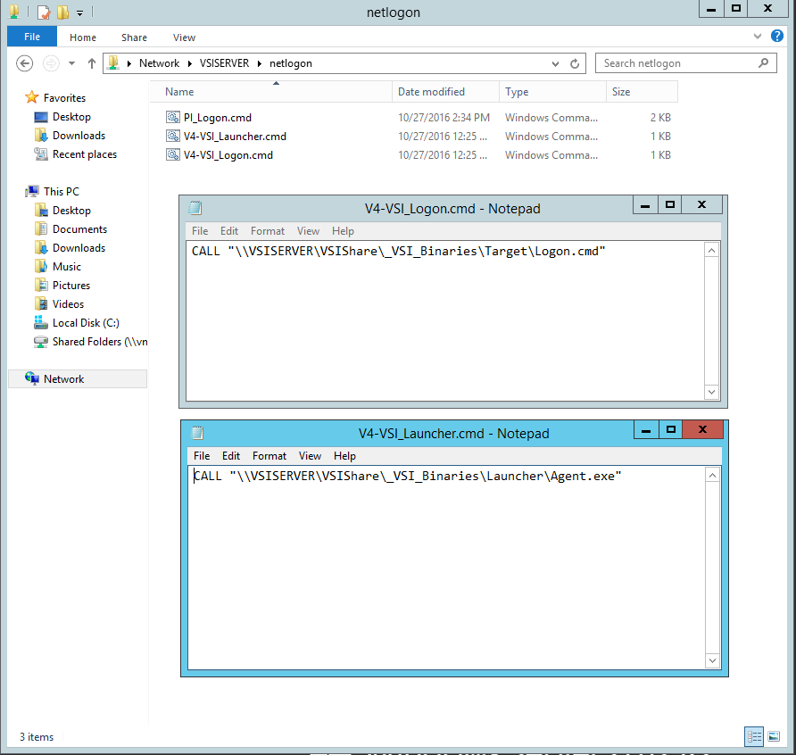Expand the breadcrumb arrow after Network
796x755 pixels.
click(x=190, y=63)
